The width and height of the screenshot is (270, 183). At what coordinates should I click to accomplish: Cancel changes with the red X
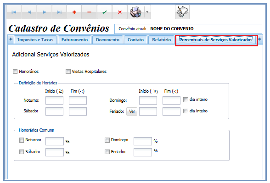coord(120,12)
